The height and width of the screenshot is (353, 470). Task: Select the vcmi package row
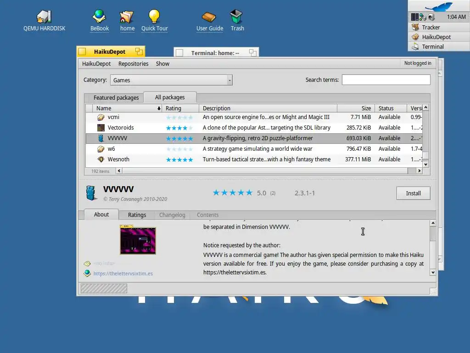point(254,117)
